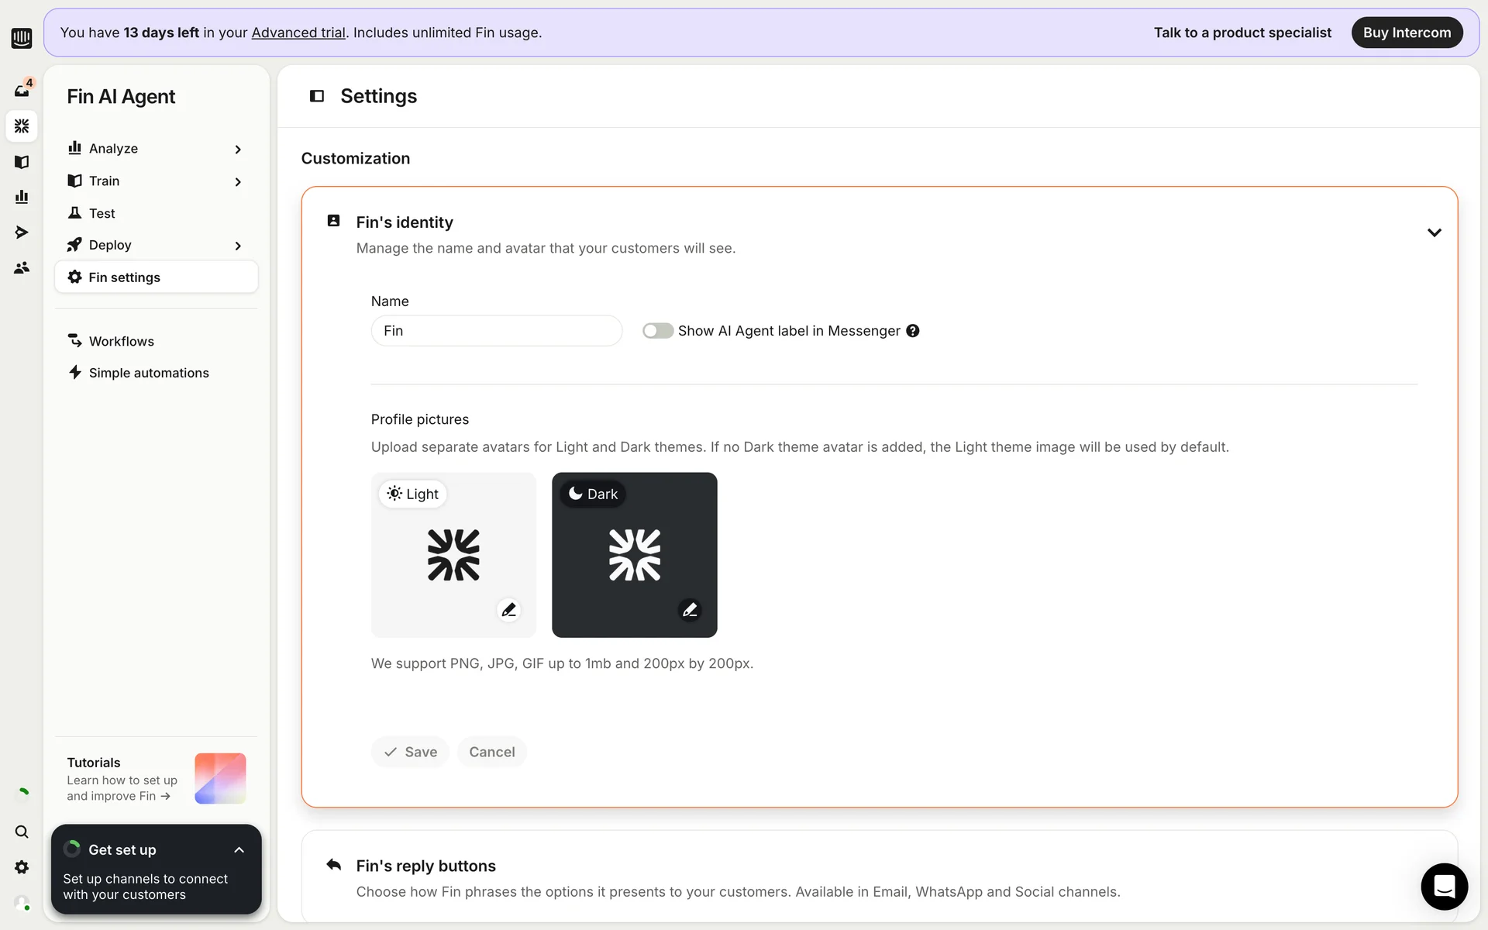Click the Buy Intercom button

1407,33
